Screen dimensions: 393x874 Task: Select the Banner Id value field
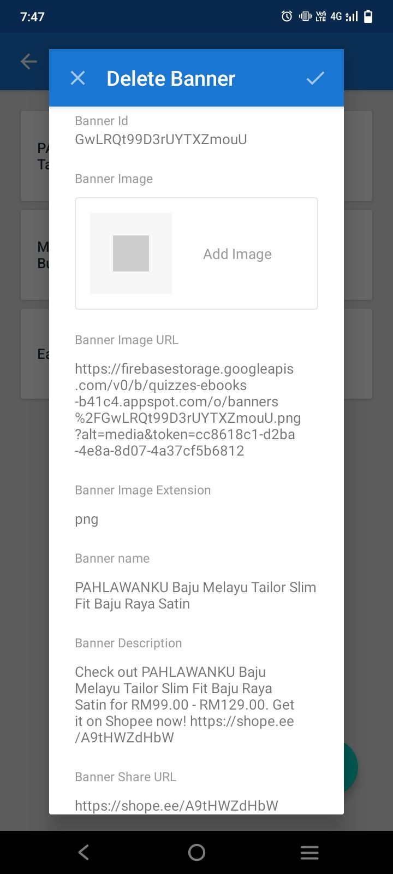click(161, 139)
